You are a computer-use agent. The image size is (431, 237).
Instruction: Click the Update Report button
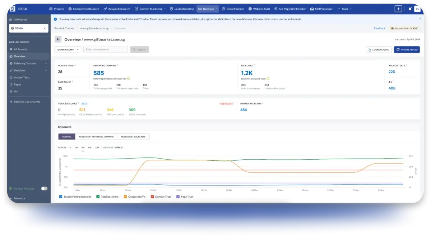407,49
